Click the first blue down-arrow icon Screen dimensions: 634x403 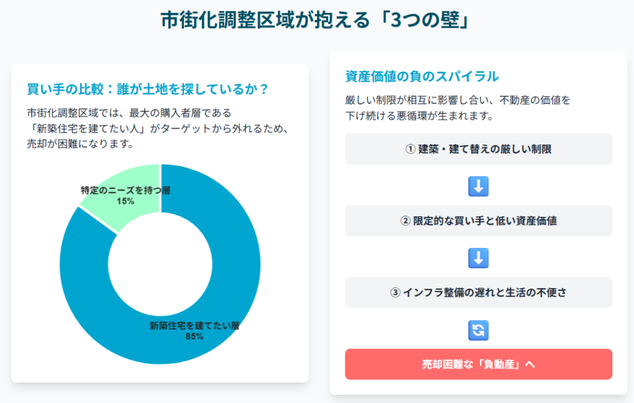pyautogui.click(x=479, y=186)
